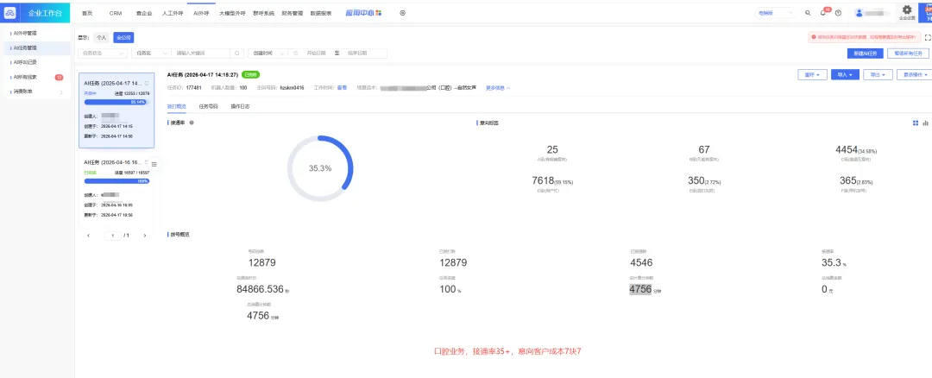Open AI外呼 top menu

[x=202, y=12]
